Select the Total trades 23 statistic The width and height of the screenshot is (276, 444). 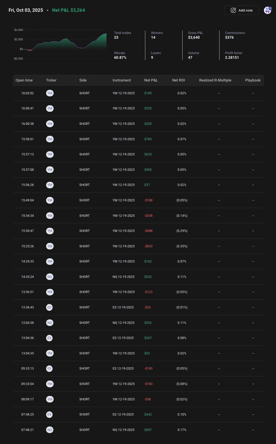(123, 35)
